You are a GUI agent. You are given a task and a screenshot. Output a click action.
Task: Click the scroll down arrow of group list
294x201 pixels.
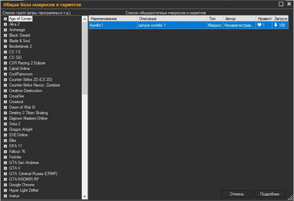85,197
